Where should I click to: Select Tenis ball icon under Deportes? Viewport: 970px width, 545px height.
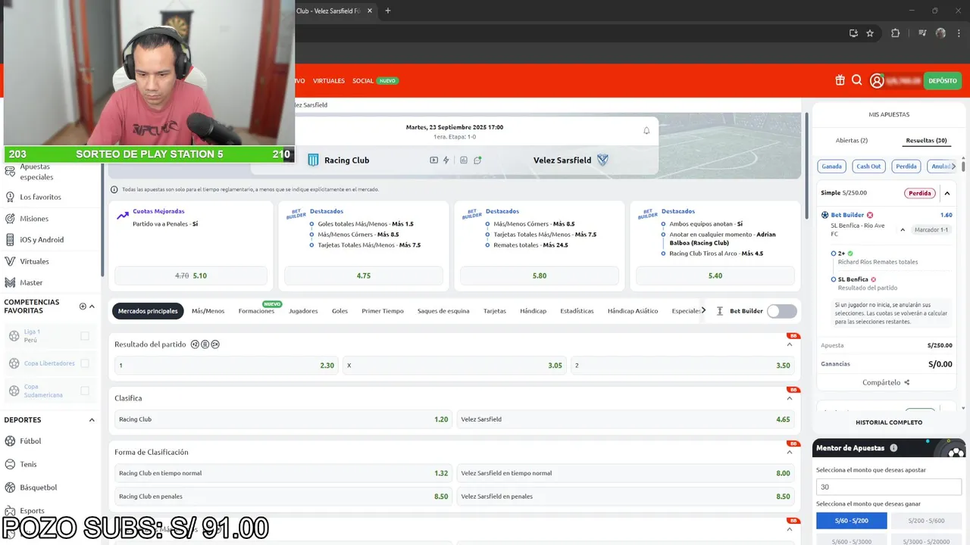click(10, 464)
